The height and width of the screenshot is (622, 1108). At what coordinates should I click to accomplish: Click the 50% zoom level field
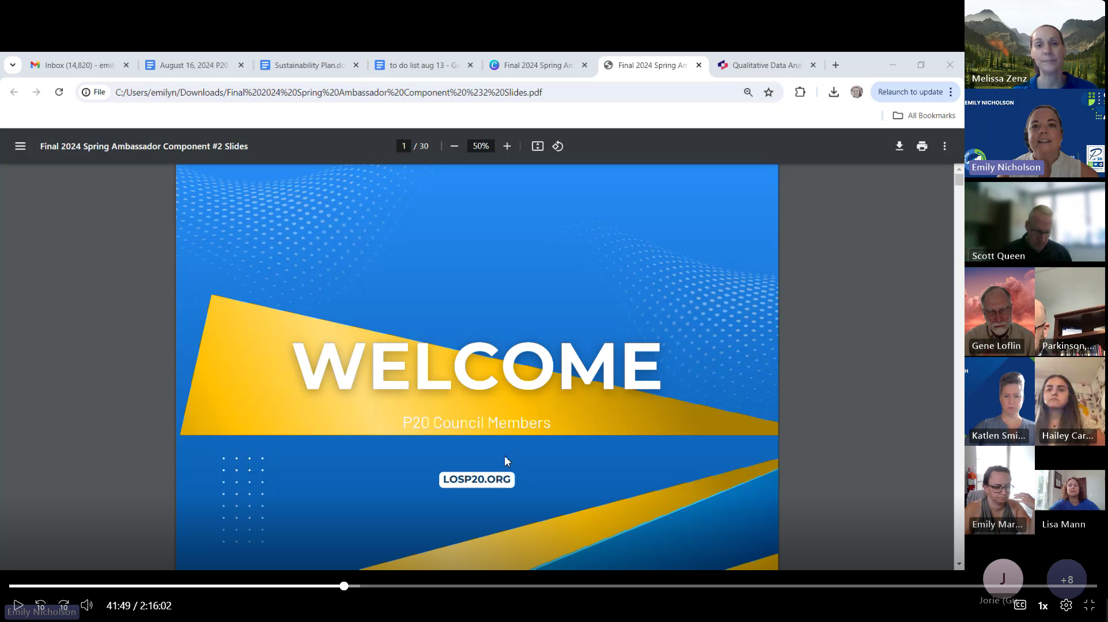(481, 146)
